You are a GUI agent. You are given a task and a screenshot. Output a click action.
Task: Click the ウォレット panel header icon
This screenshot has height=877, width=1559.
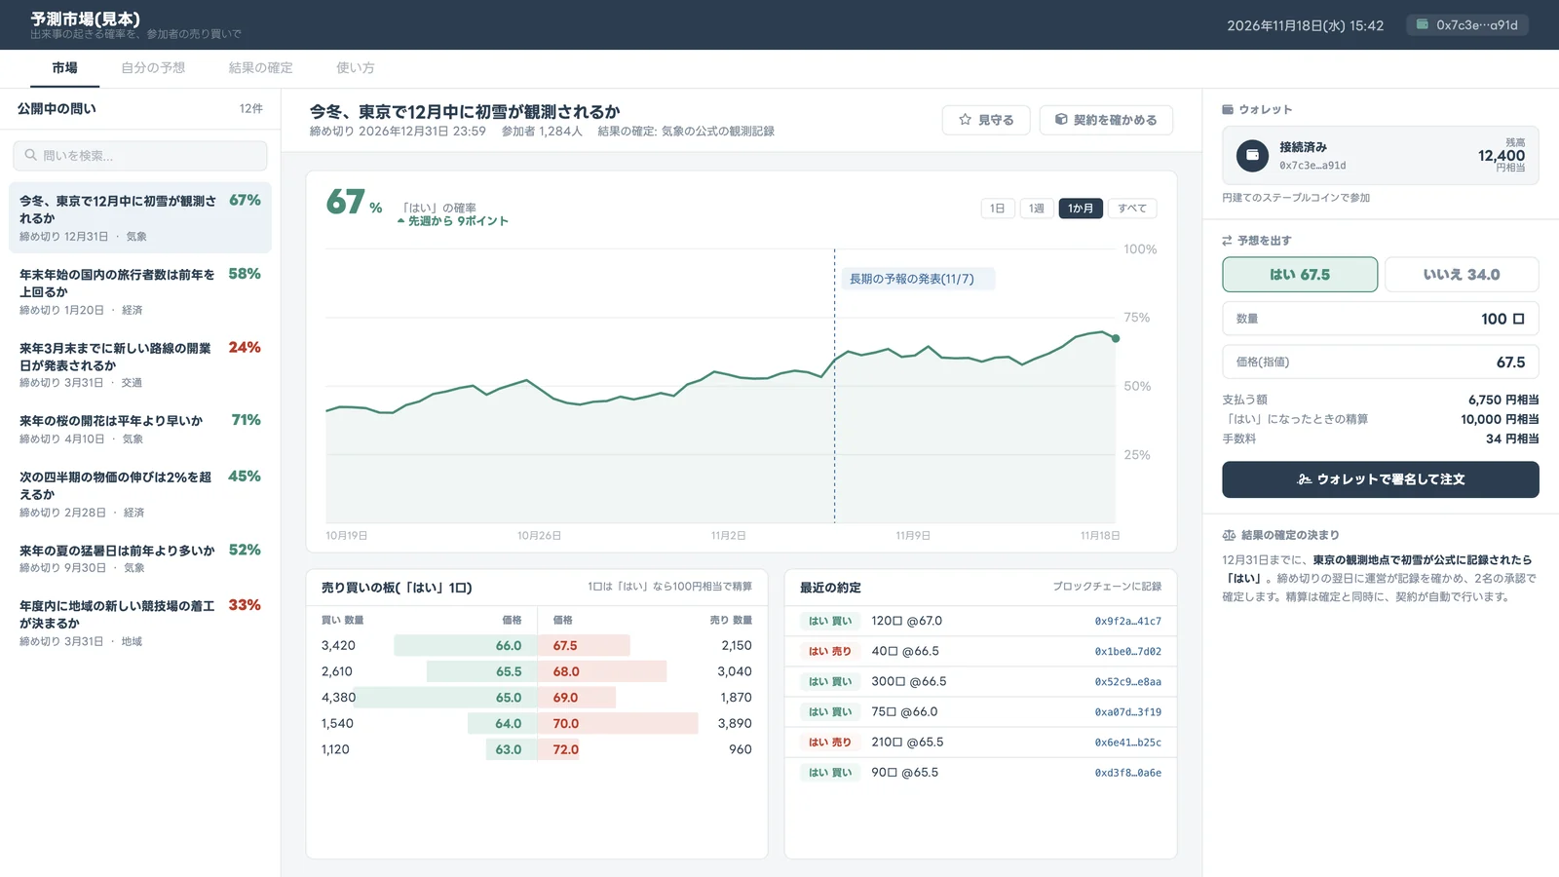(x=1228, y=109)
